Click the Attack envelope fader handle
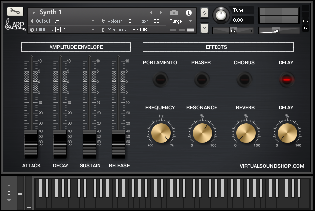315x211 pixels. tap(31, 144)
